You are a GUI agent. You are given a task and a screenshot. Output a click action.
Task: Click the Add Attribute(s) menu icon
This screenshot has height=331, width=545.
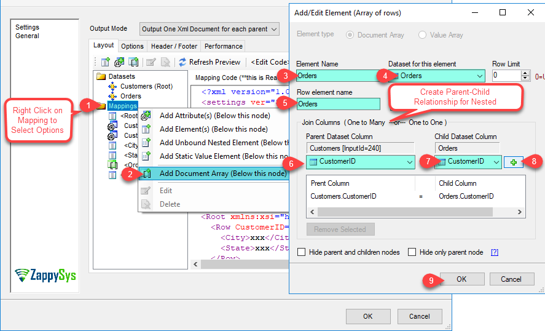tap(146, 116)
